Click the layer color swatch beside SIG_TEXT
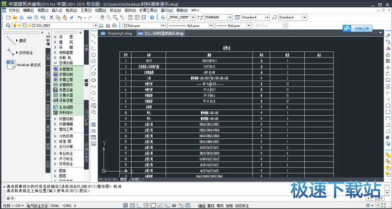This screenshot has width=392, height=209. pos(33,25)
